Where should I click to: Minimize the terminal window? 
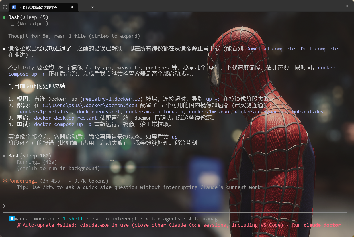(x=320, y=6)
